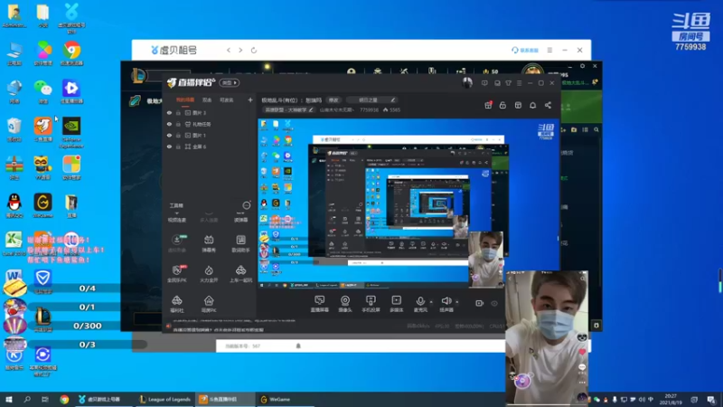Open the store icon in stream header
The width and height of the screenshot is (723, 407).
tap(518, 105)
